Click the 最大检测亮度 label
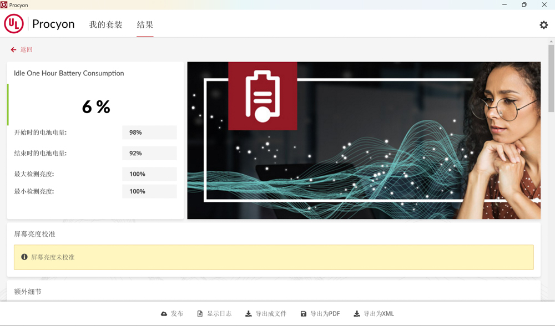Screen dimensions: 555x326 34,174
